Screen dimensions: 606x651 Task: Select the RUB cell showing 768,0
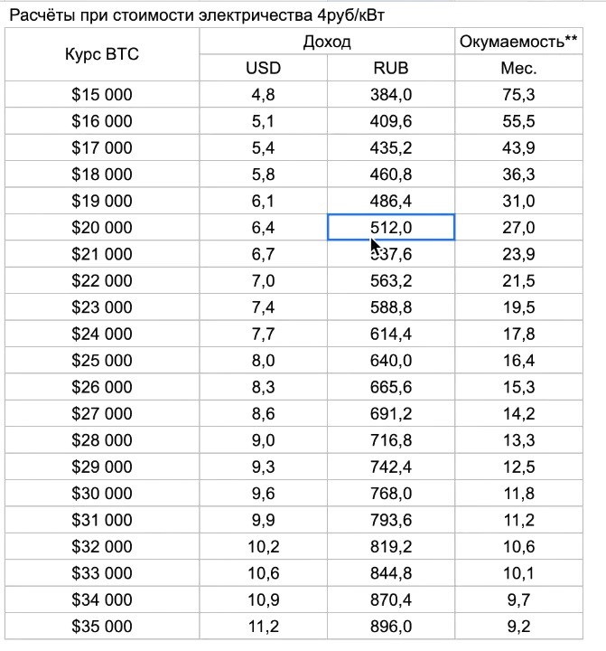pos(391,493)
